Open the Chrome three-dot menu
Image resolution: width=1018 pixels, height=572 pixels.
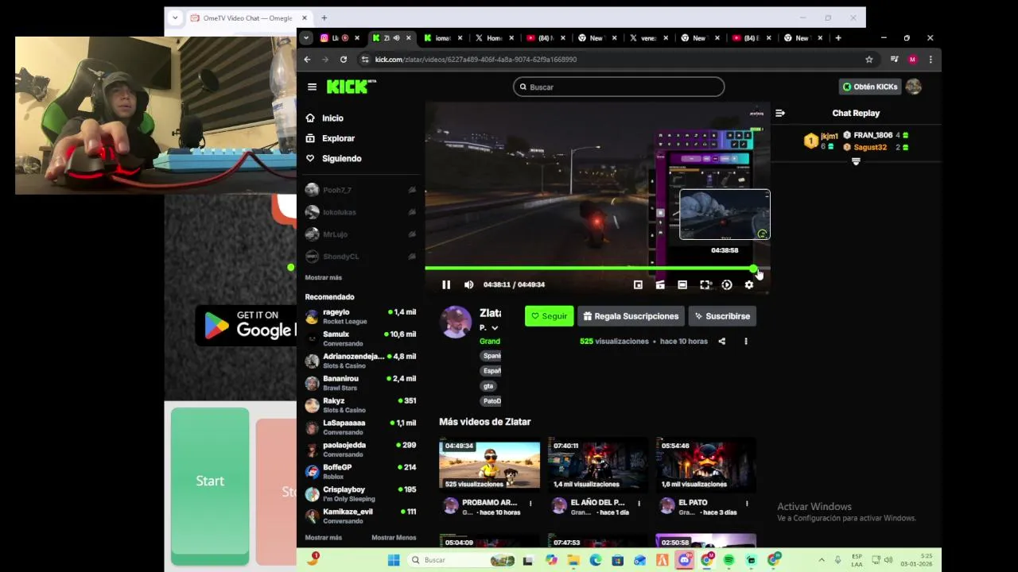click(x=931, y=60)
